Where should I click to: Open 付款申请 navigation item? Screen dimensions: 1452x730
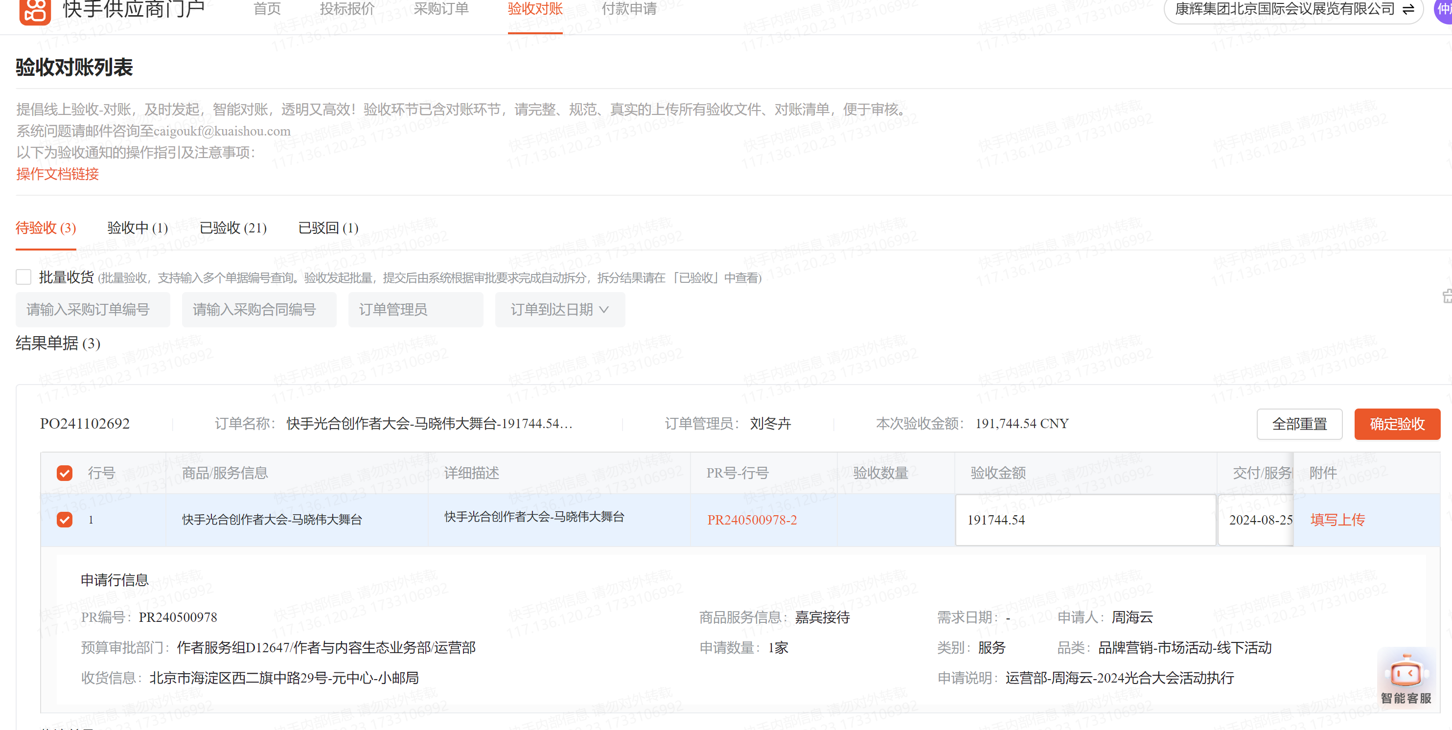(629, 9)
